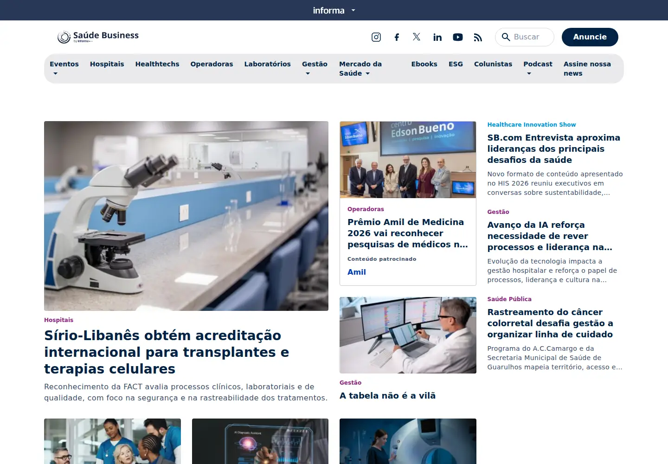Viewport: 668px width, 464px height.
Task: Expand the Mercado da Saúde menu arrow
Action: (x=367, y=74)
